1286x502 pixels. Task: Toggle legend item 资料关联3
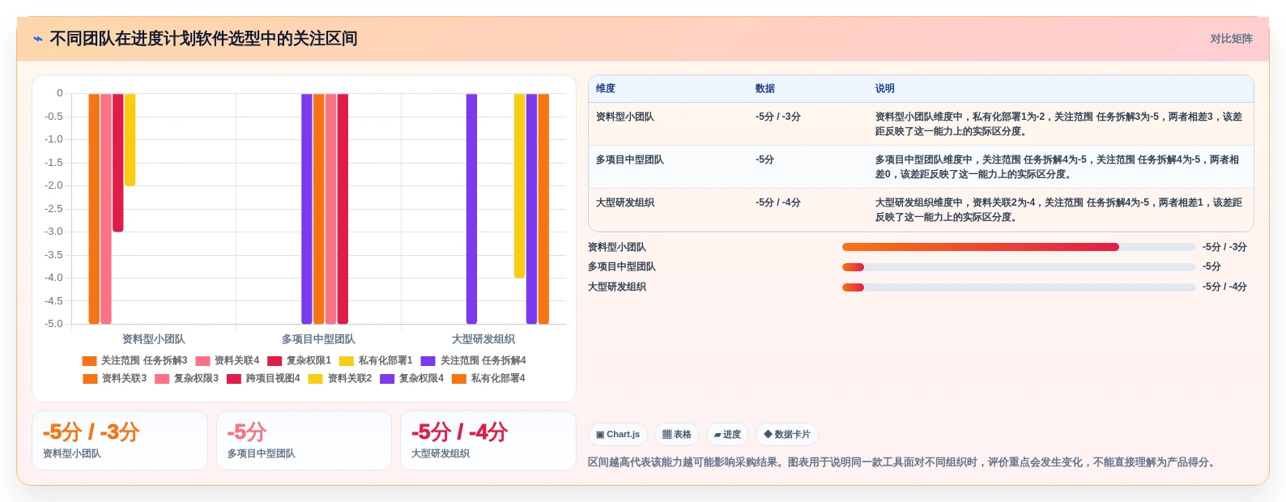pyautogui.click(x=115, y=378)
